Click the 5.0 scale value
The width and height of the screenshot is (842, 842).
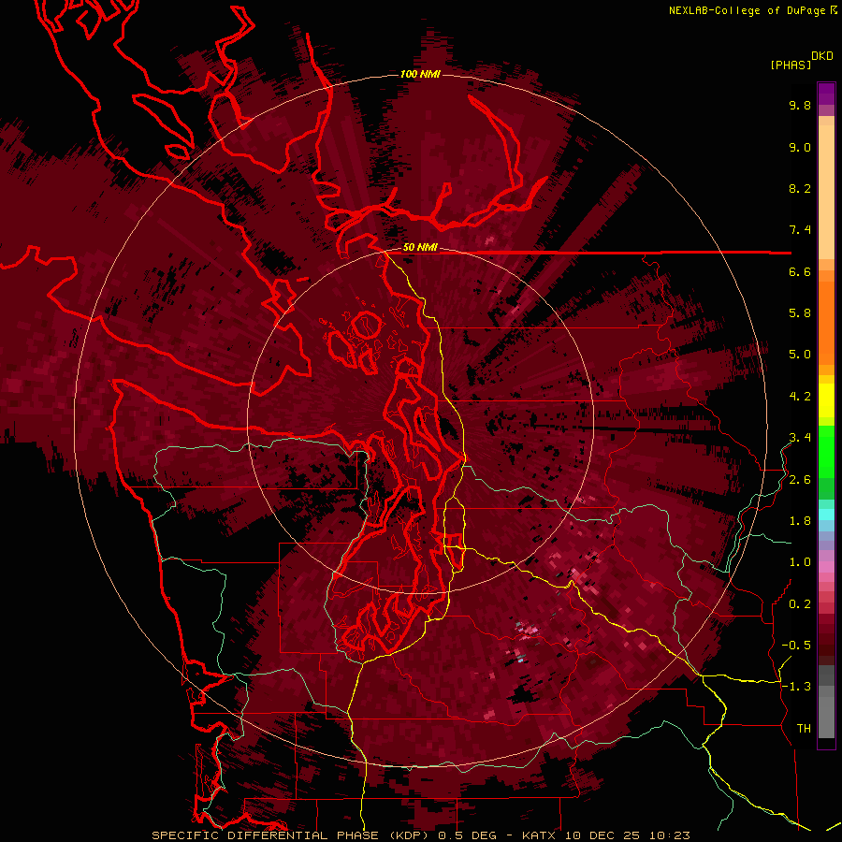pyautogui.click(x=800, y=355)
